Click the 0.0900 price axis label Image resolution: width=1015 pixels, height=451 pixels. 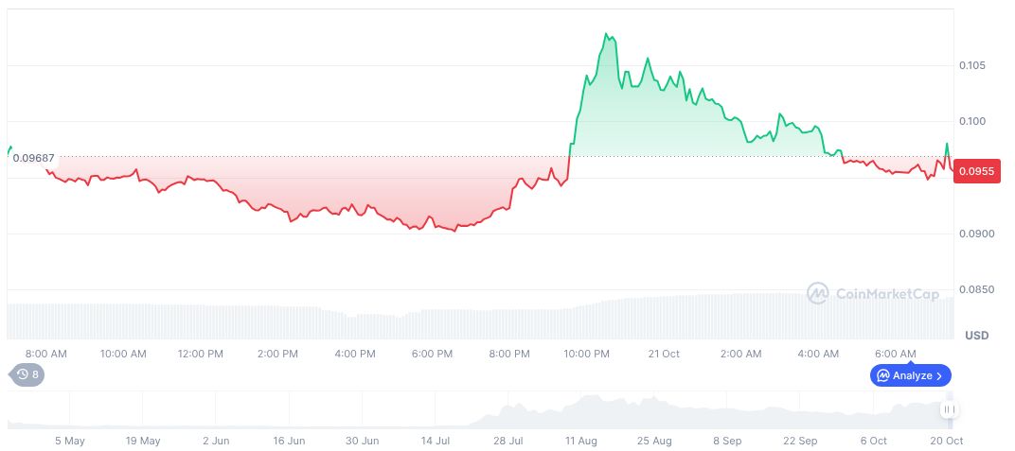pos(974,234)
